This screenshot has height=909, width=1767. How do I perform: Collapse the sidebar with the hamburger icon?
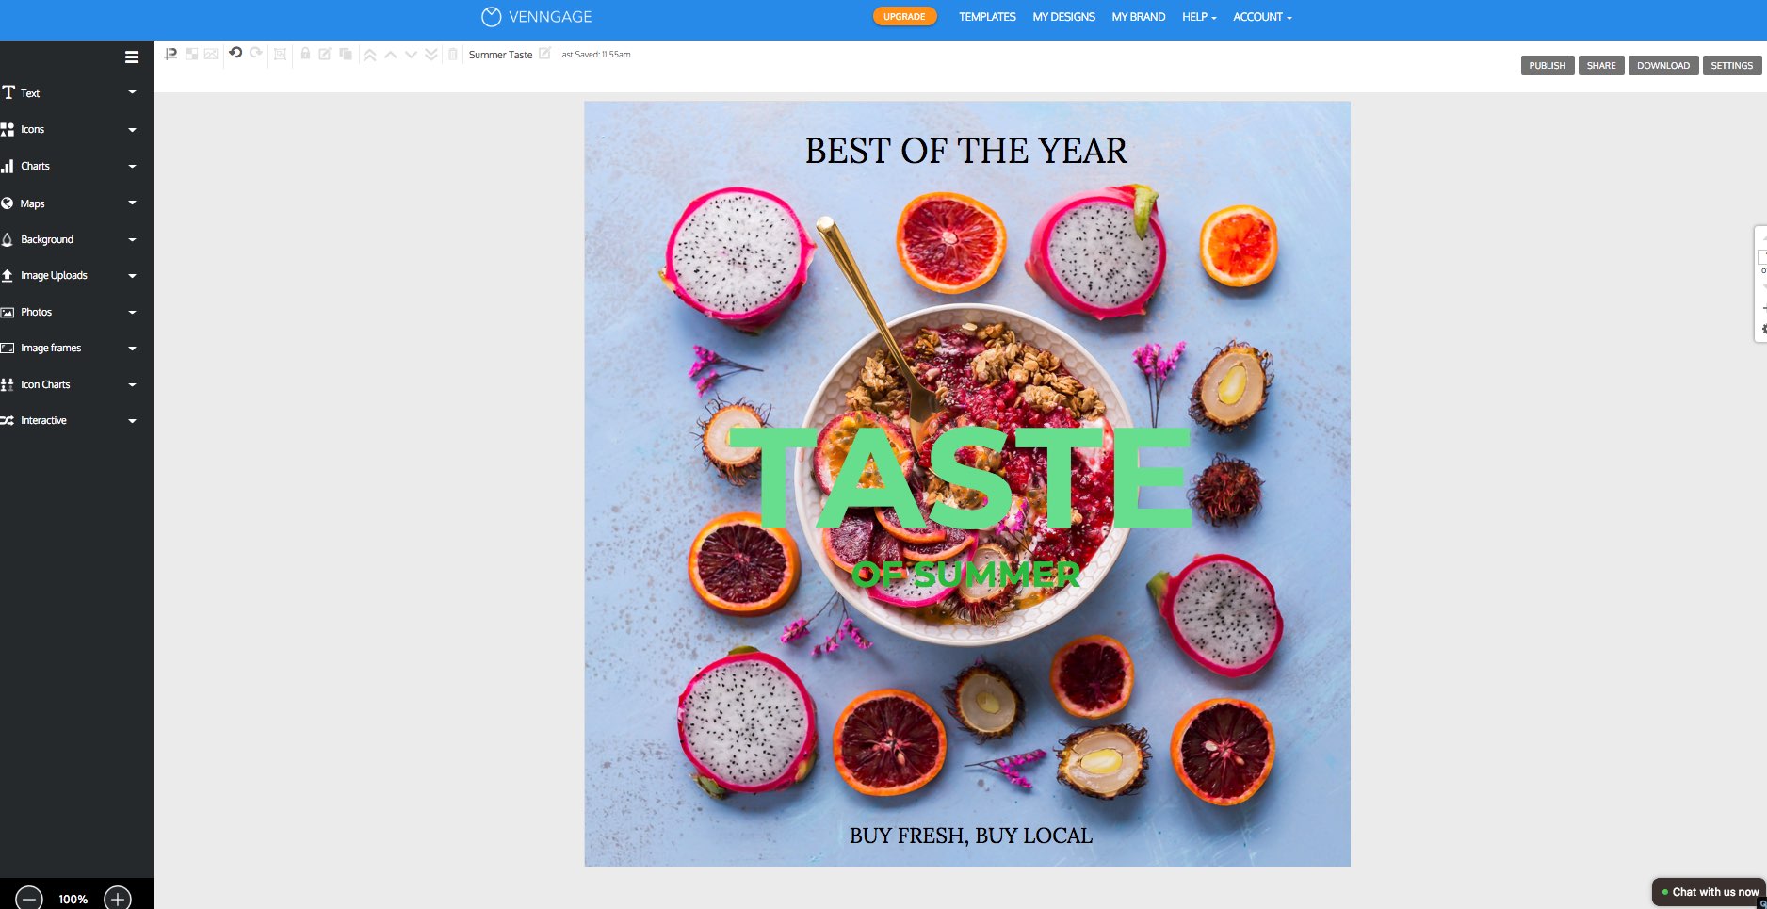tap(131, 57)
